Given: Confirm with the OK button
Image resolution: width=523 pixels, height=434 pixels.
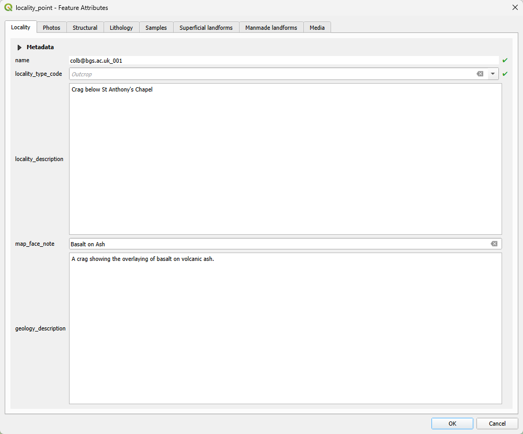Looking at the screenshot, I should (452, 424).
